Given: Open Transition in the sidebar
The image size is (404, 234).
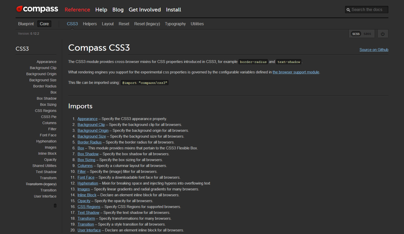Looking at the screenshot, I should tap(48, 190).
